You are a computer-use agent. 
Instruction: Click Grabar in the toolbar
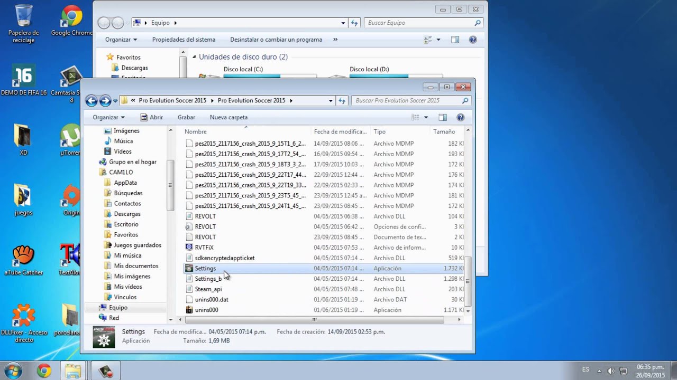pos(186,117)
